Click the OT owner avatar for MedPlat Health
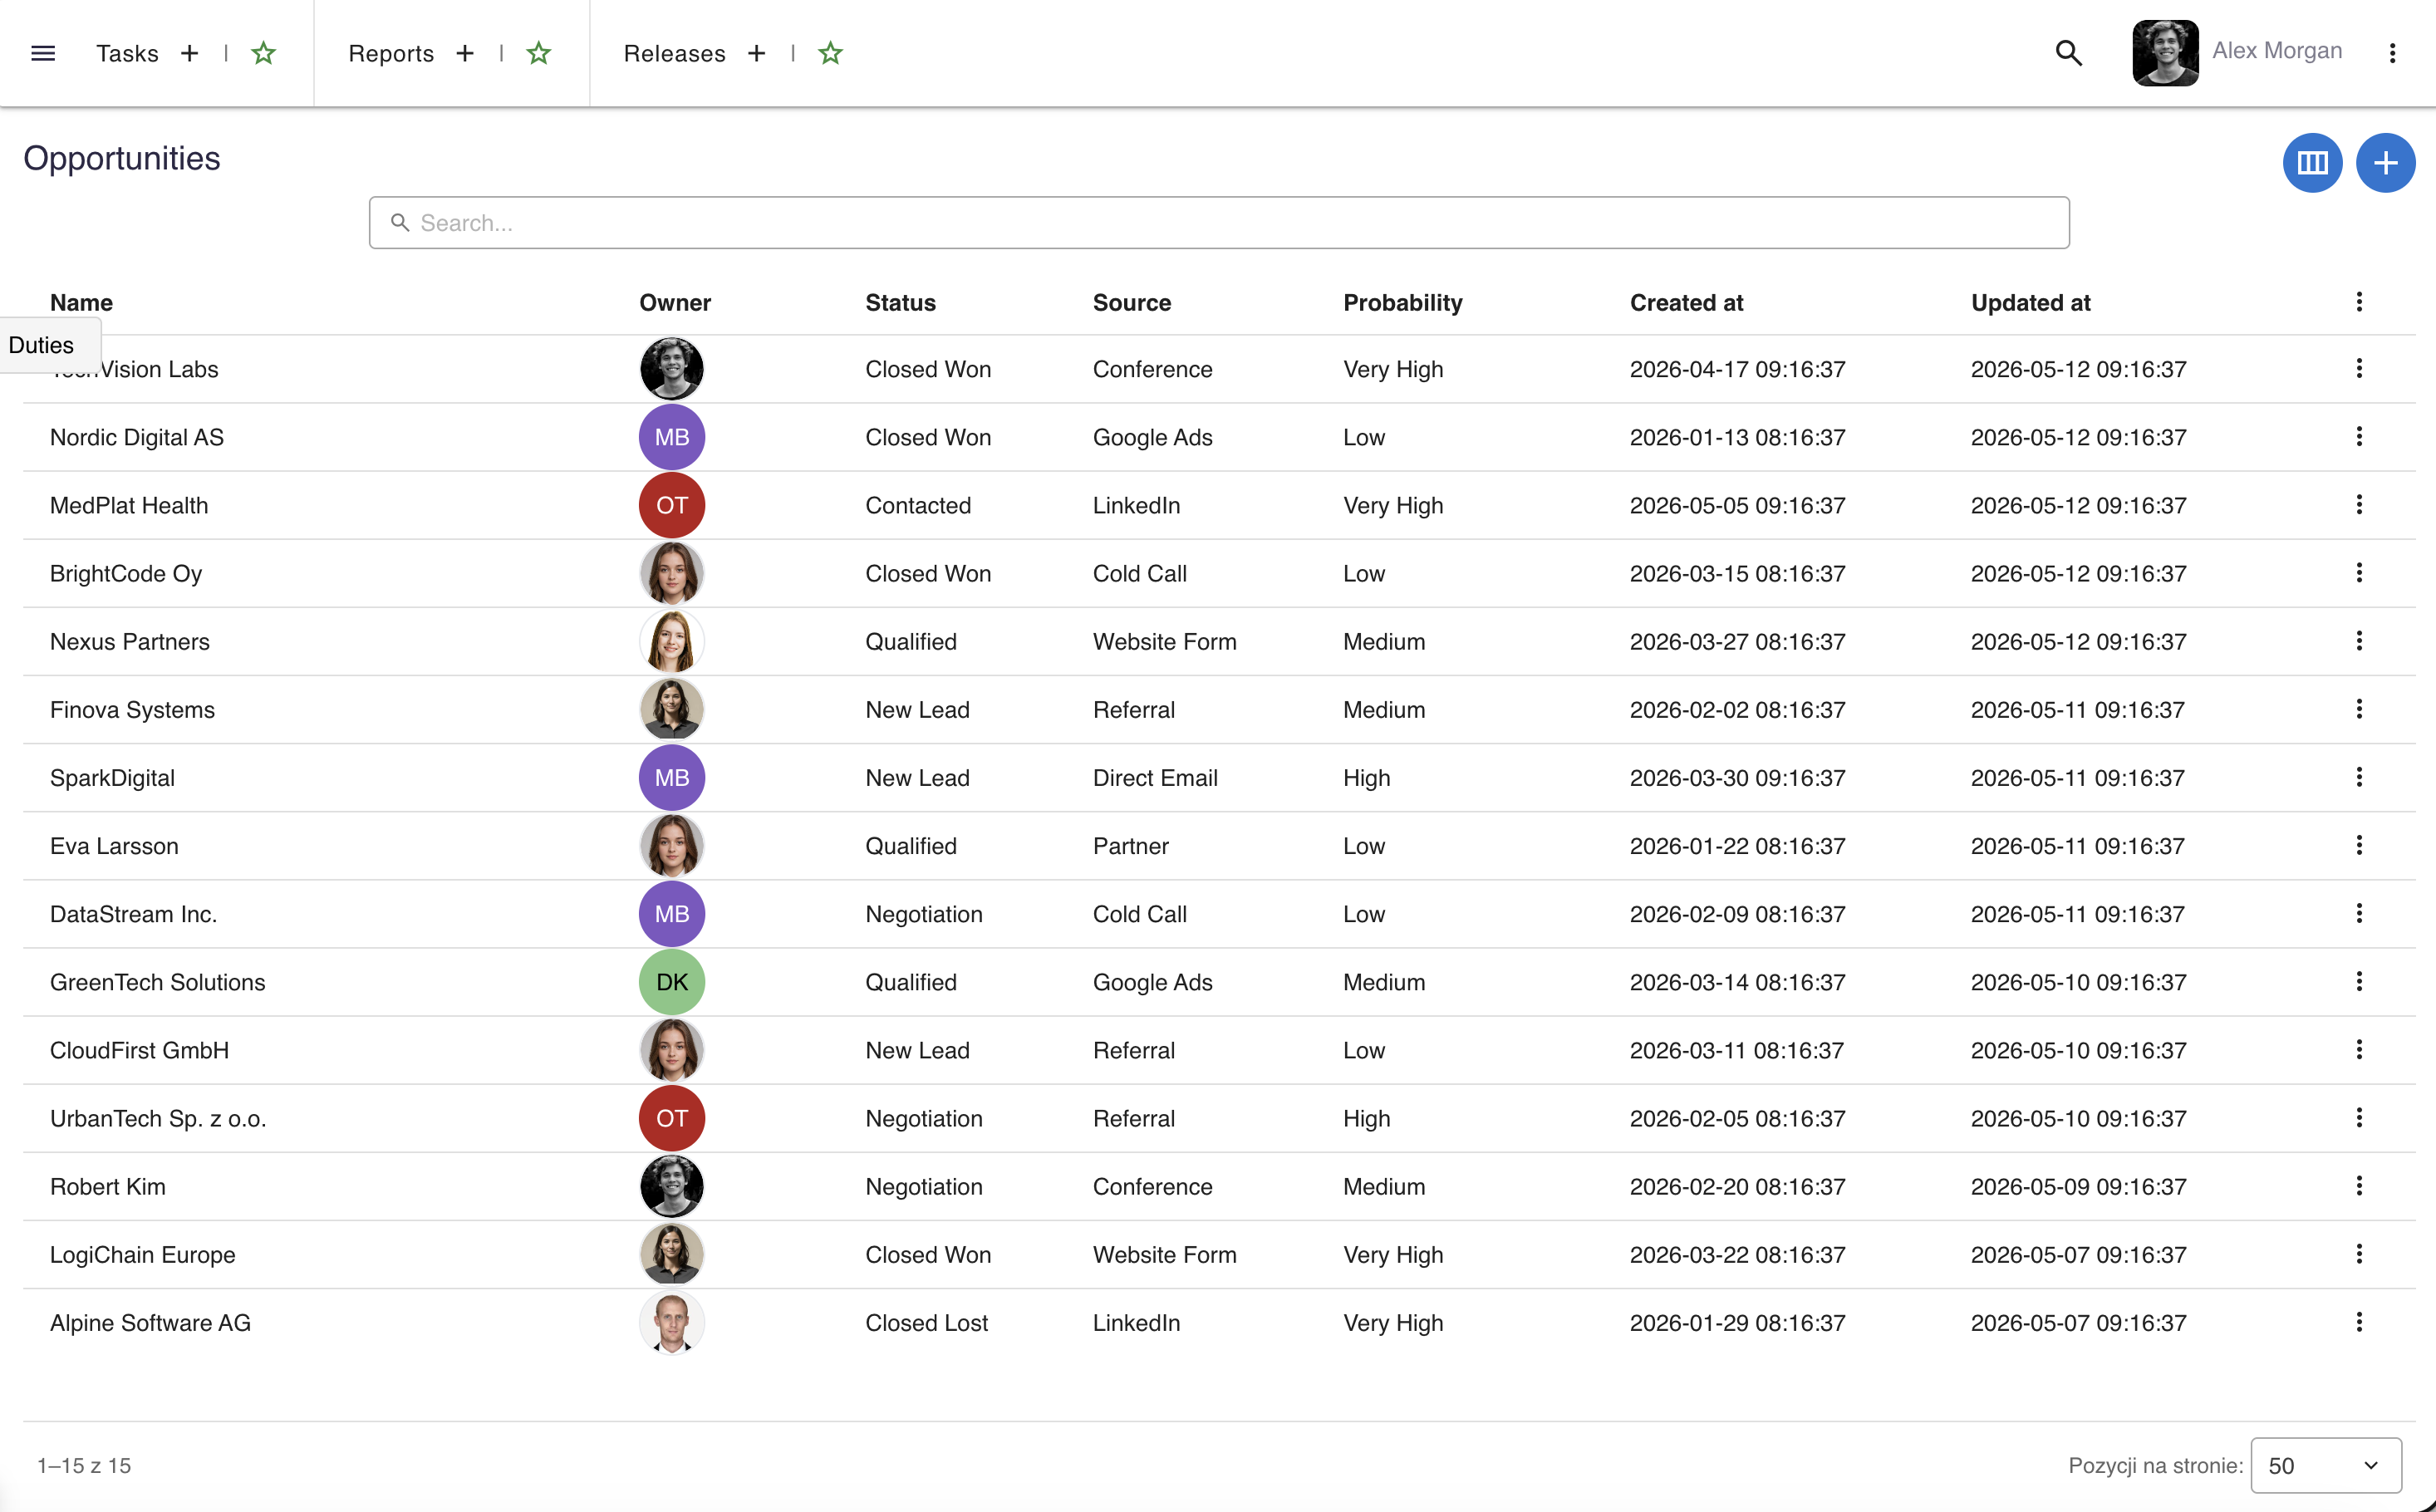 pyautogui.click(x=672, y=505)
